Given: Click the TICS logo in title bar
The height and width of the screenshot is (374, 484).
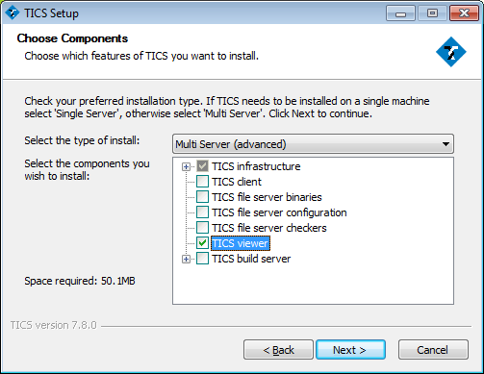Looking at the screenshot, I should (13, 13).
